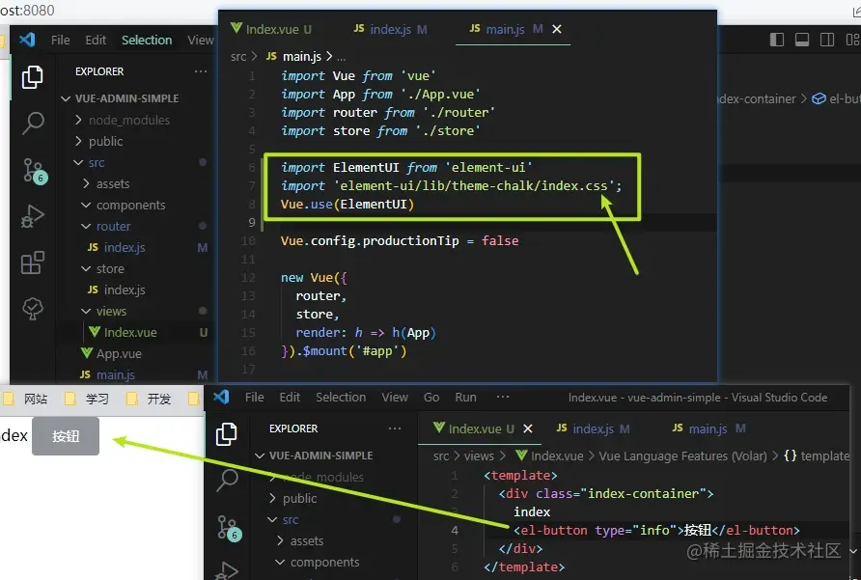Open Explorer more actions ellipsis in top window
This screenshot has width=861, height=580.
tap(201, 71)
